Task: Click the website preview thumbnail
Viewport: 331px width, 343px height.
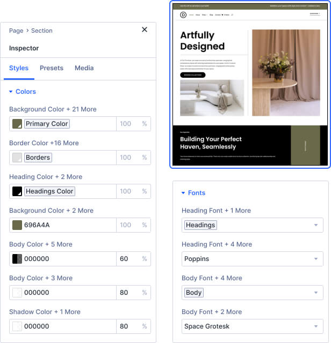Action: click(x=250, y=85)
